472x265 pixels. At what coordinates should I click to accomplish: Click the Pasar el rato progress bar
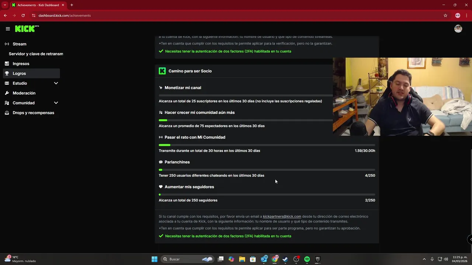[x=267, y=145]
